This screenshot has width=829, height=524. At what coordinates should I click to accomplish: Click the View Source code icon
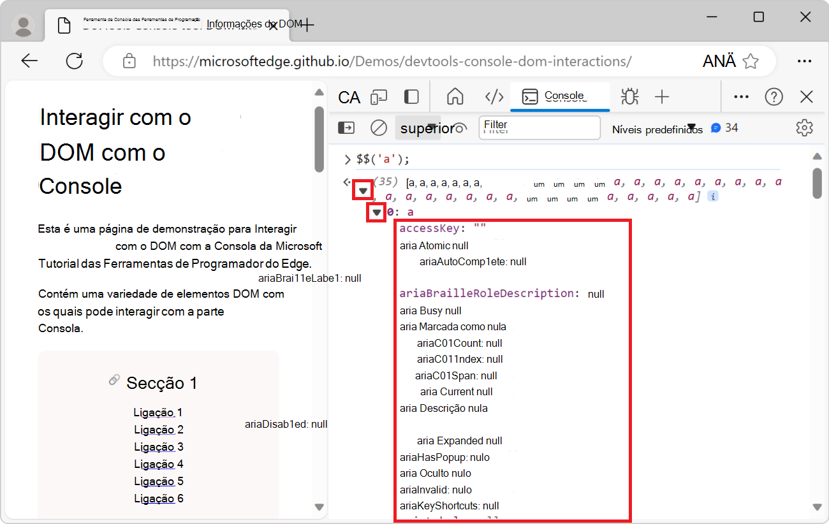point(494,97)
